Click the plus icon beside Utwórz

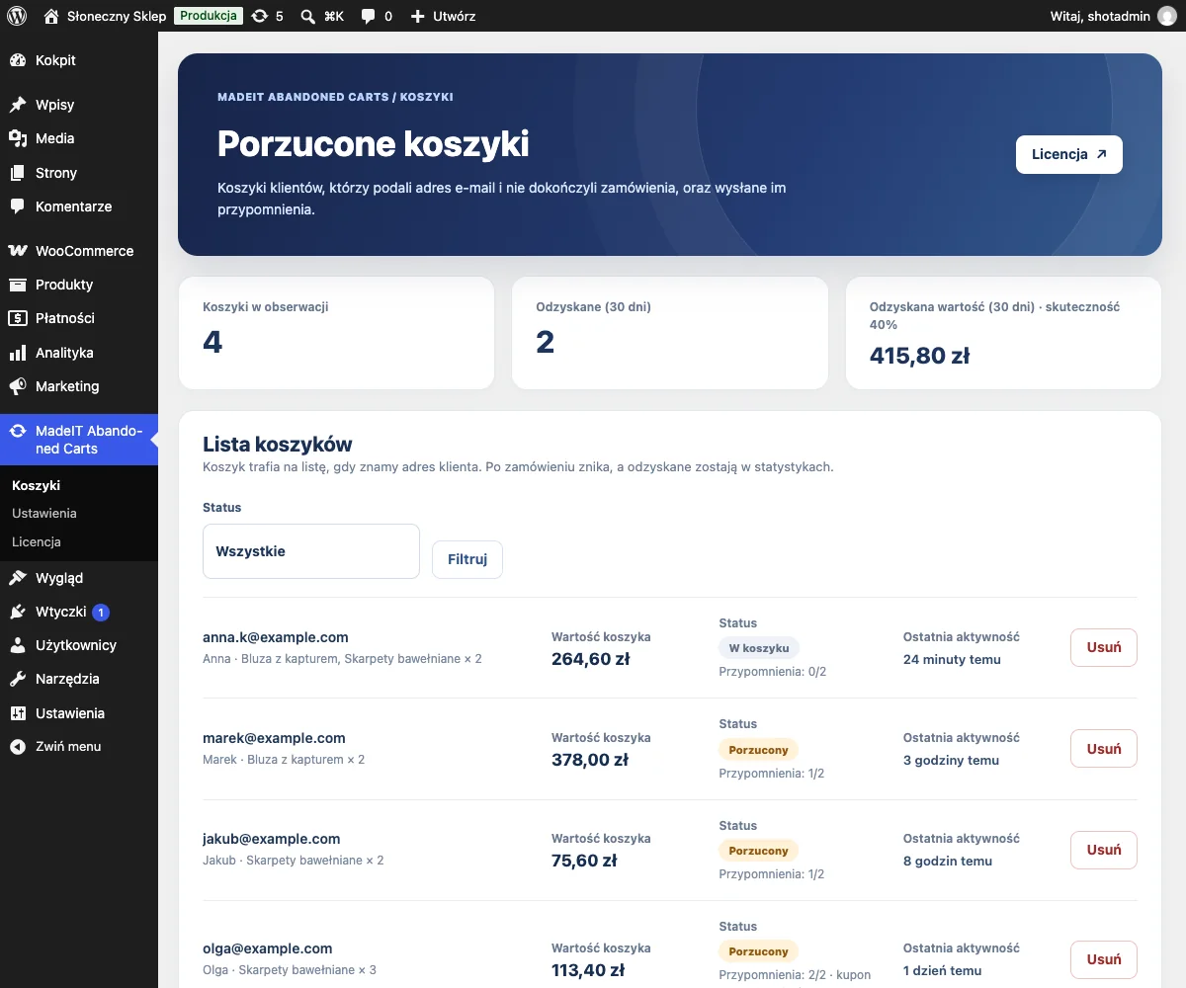pyautogui.click(x=418, y=16)
